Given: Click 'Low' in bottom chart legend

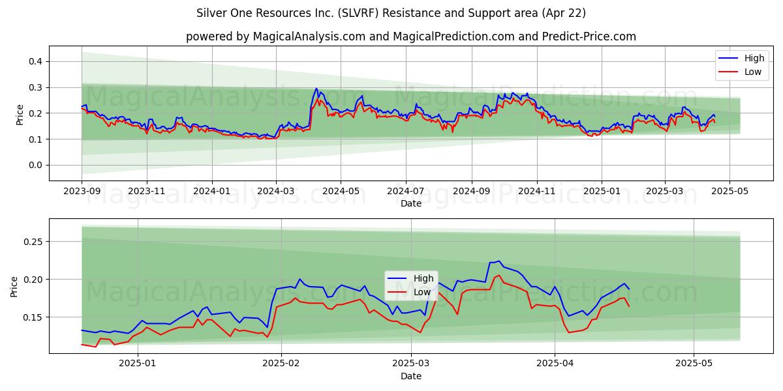Looking at the screenshot, I should coord(422,292).
